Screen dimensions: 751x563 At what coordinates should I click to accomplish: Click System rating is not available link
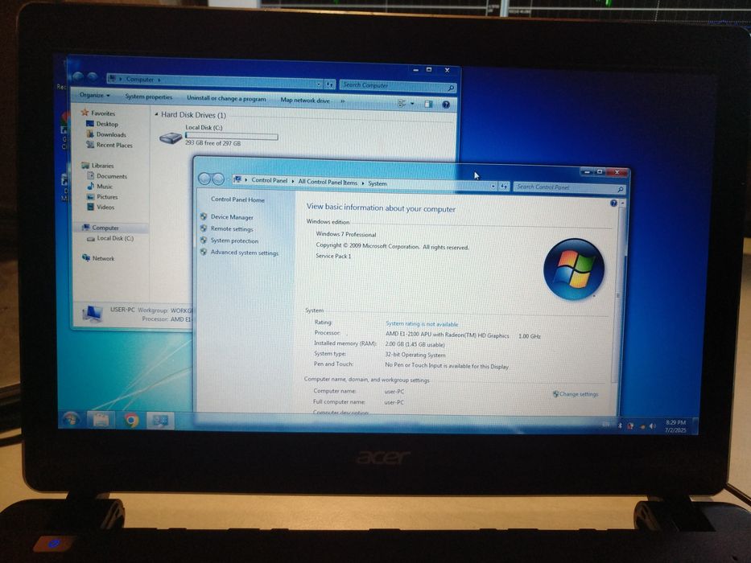(422, 324)
